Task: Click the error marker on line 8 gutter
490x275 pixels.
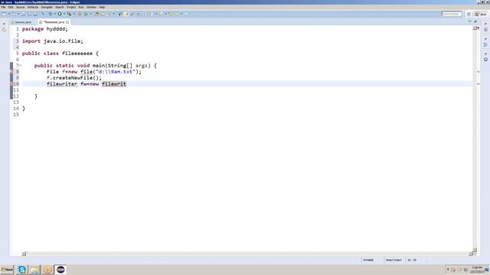Action: (11, 72)
